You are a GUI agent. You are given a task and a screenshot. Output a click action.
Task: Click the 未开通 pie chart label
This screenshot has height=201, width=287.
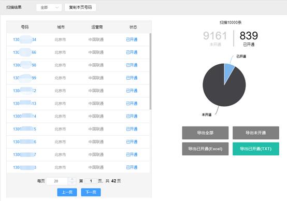[207, 114]
